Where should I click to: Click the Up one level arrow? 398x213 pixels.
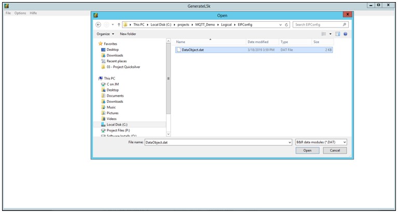[119, 24]
